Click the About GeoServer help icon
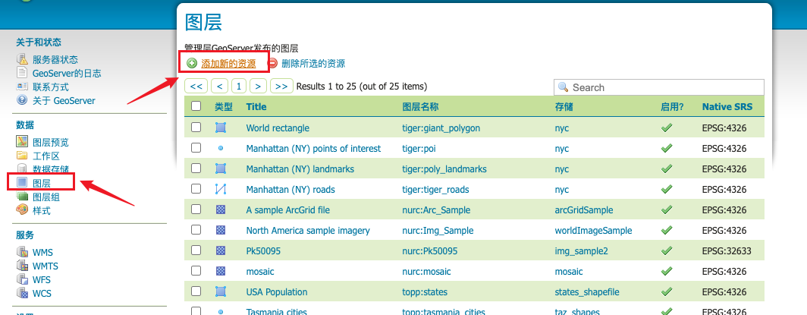The image size is (807, 315). pos(21,100)
